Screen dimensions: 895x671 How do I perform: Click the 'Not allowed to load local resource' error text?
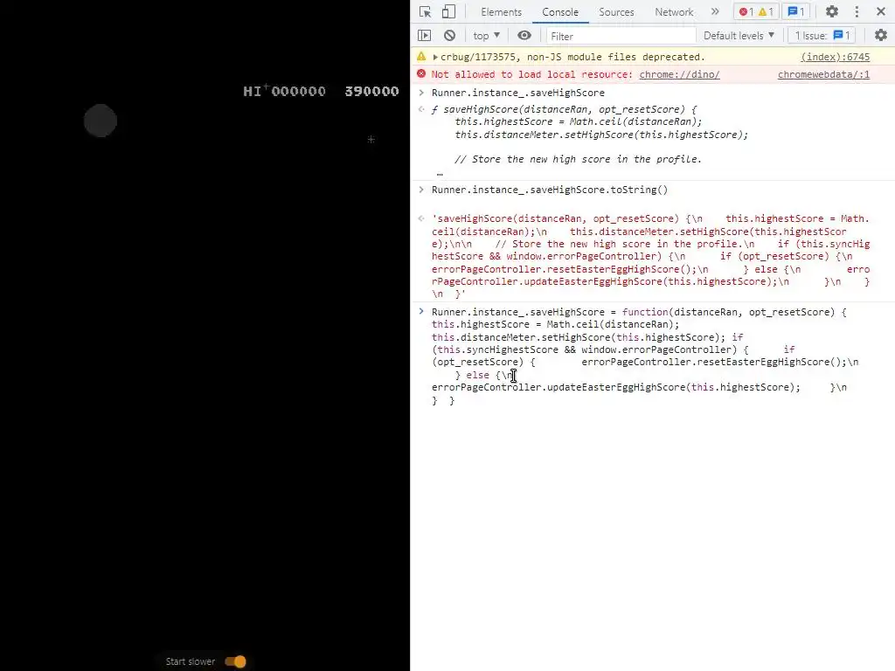[x=532, y=74]
